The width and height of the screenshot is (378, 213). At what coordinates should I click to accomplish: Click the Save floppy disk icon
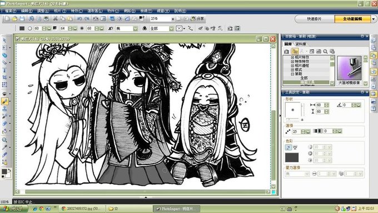tap(22, 18)
